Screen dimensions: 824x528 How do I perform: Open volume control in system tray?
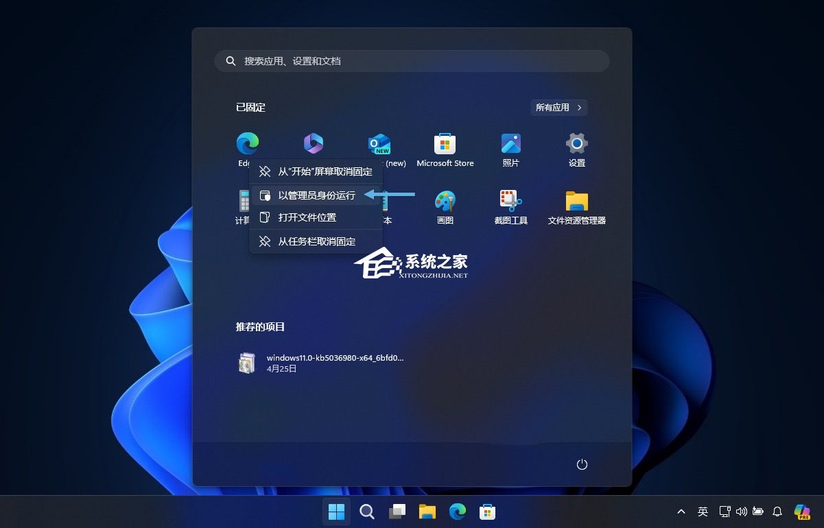[x=741, y=512]
